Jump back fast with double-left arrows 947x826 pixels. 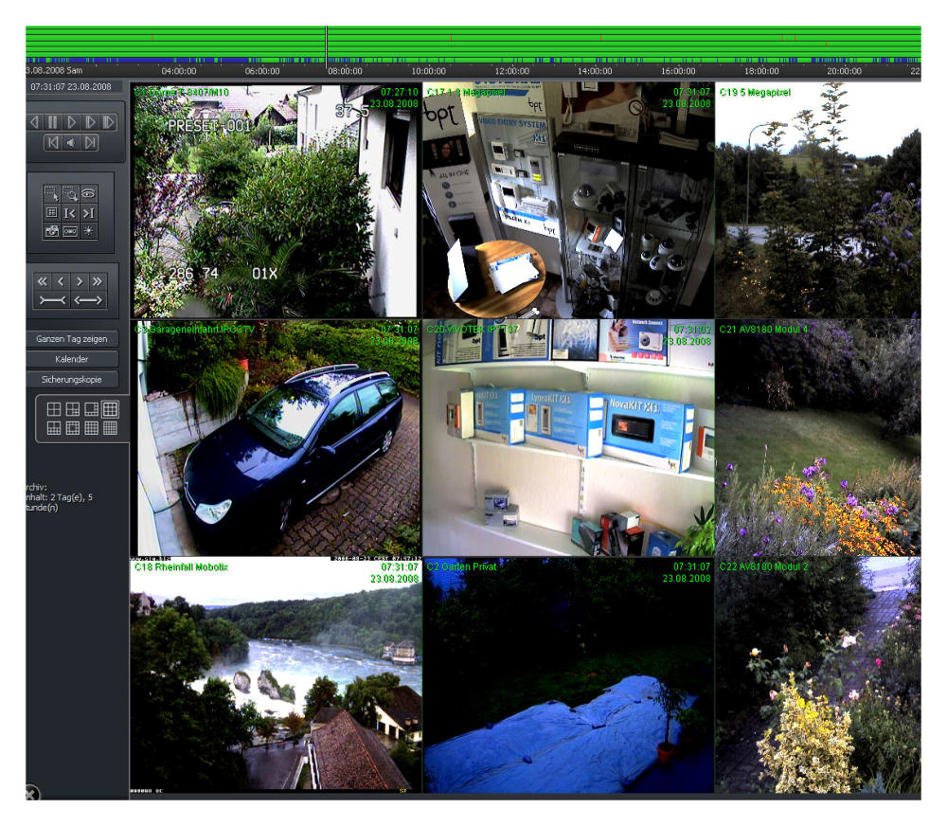point(42,281)
